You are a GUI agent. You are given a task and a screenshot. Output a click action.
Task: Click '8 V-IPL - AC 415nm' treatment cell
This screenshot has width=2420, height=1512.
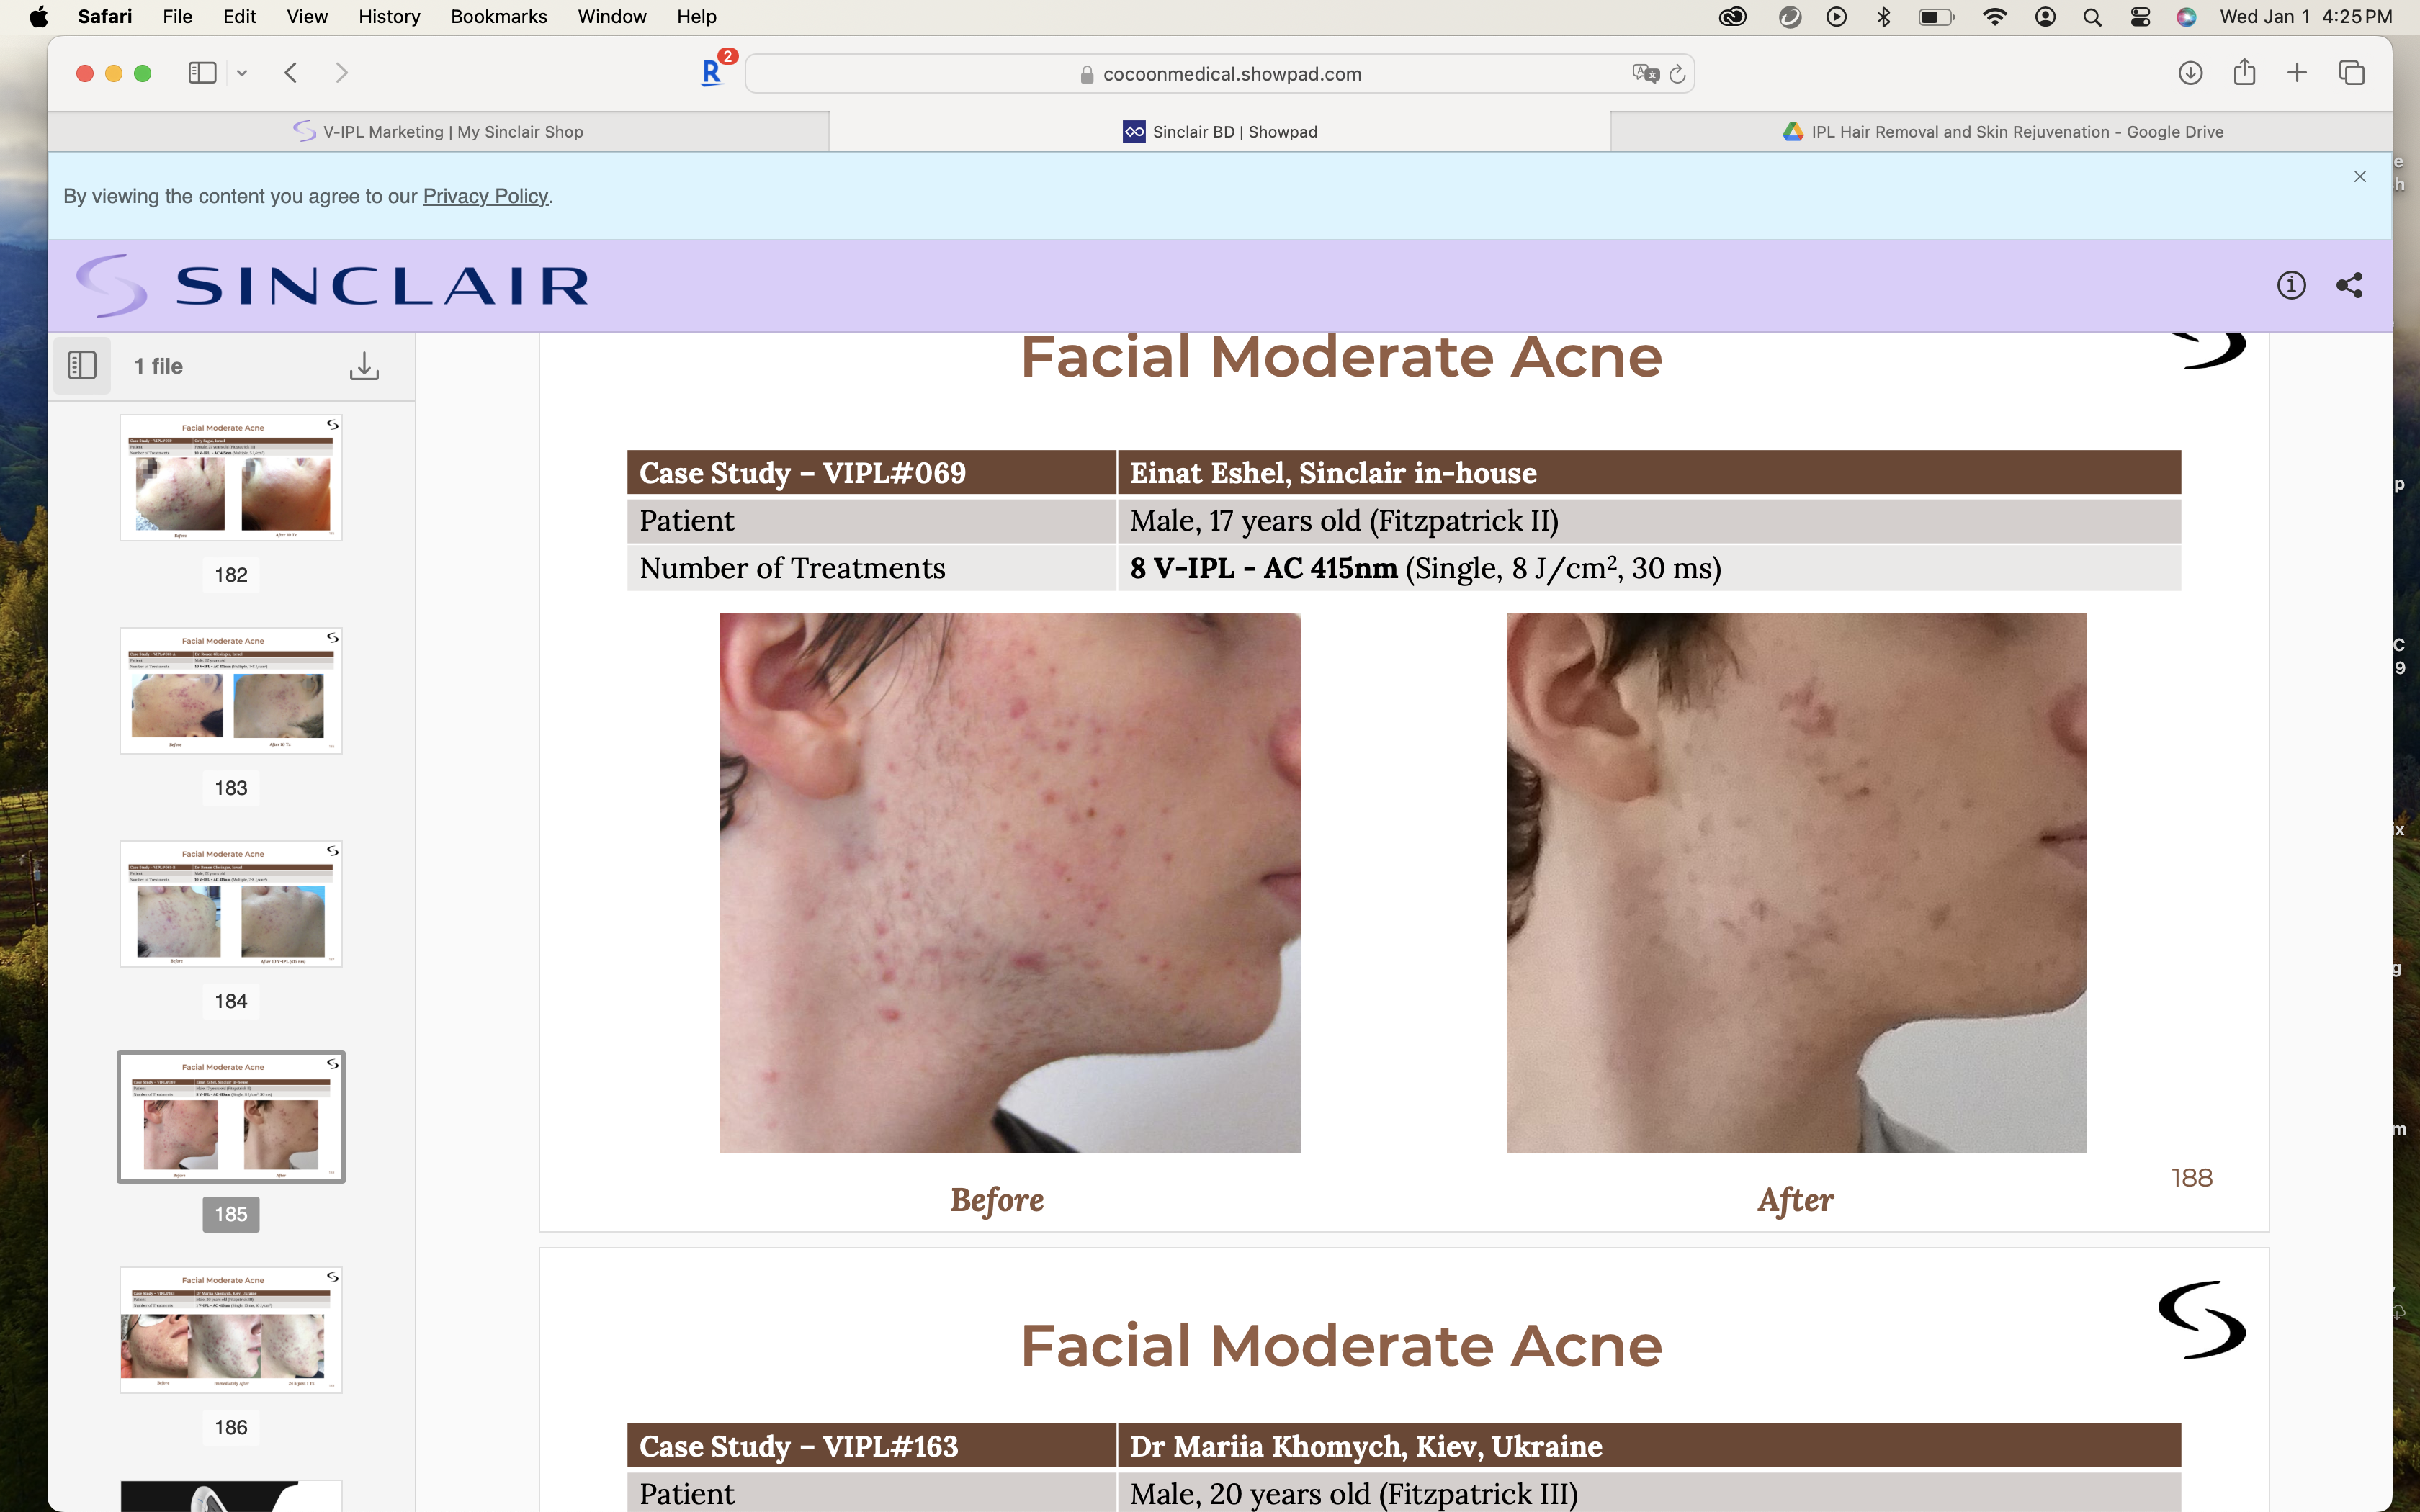pos(1649,568)
